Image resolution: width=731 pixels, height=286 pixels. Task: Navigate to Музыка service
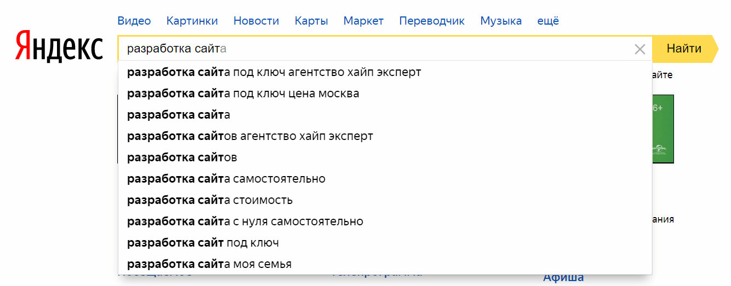pyautogui.click(x=500, y=21)
